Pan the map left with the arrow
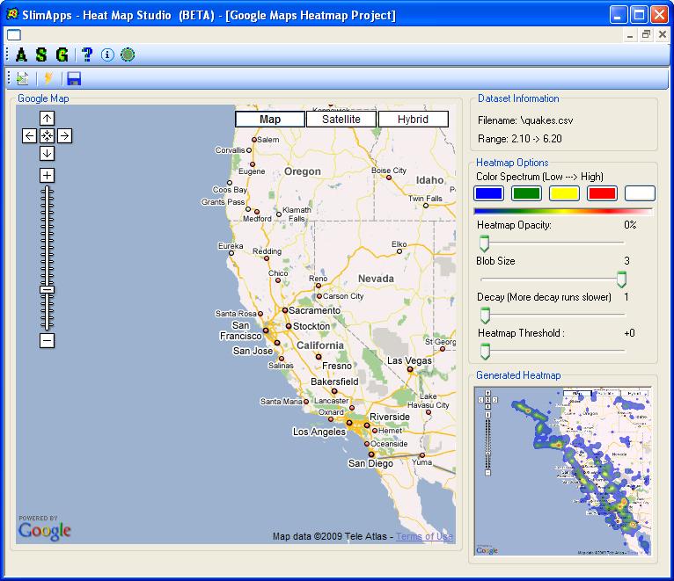 pos(29,136)
